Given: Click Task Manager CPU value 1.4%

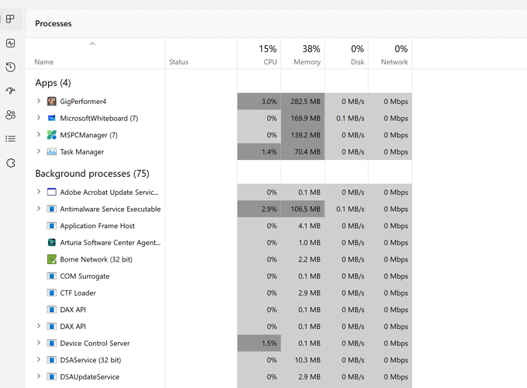Looking at the screenshot, I should pos(269,152).
